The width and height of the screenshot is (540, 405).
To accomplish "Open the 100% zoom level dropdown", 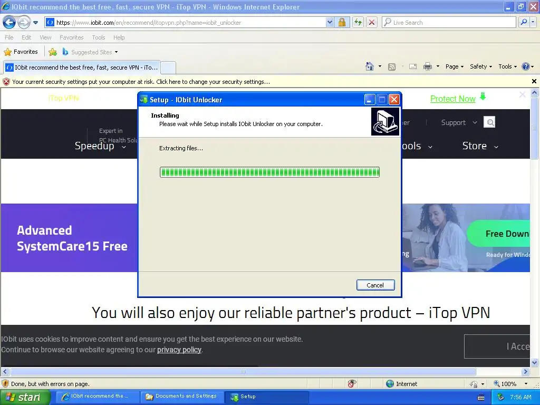I will [526, 384].
